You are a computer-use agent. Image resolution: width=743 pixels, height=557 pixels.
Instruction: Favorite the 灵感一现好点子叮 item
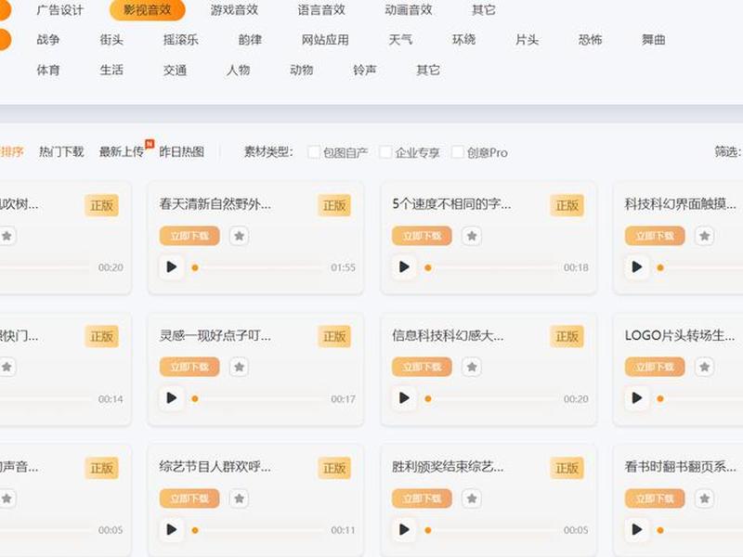pyautogui.click(x=240, y=367)
